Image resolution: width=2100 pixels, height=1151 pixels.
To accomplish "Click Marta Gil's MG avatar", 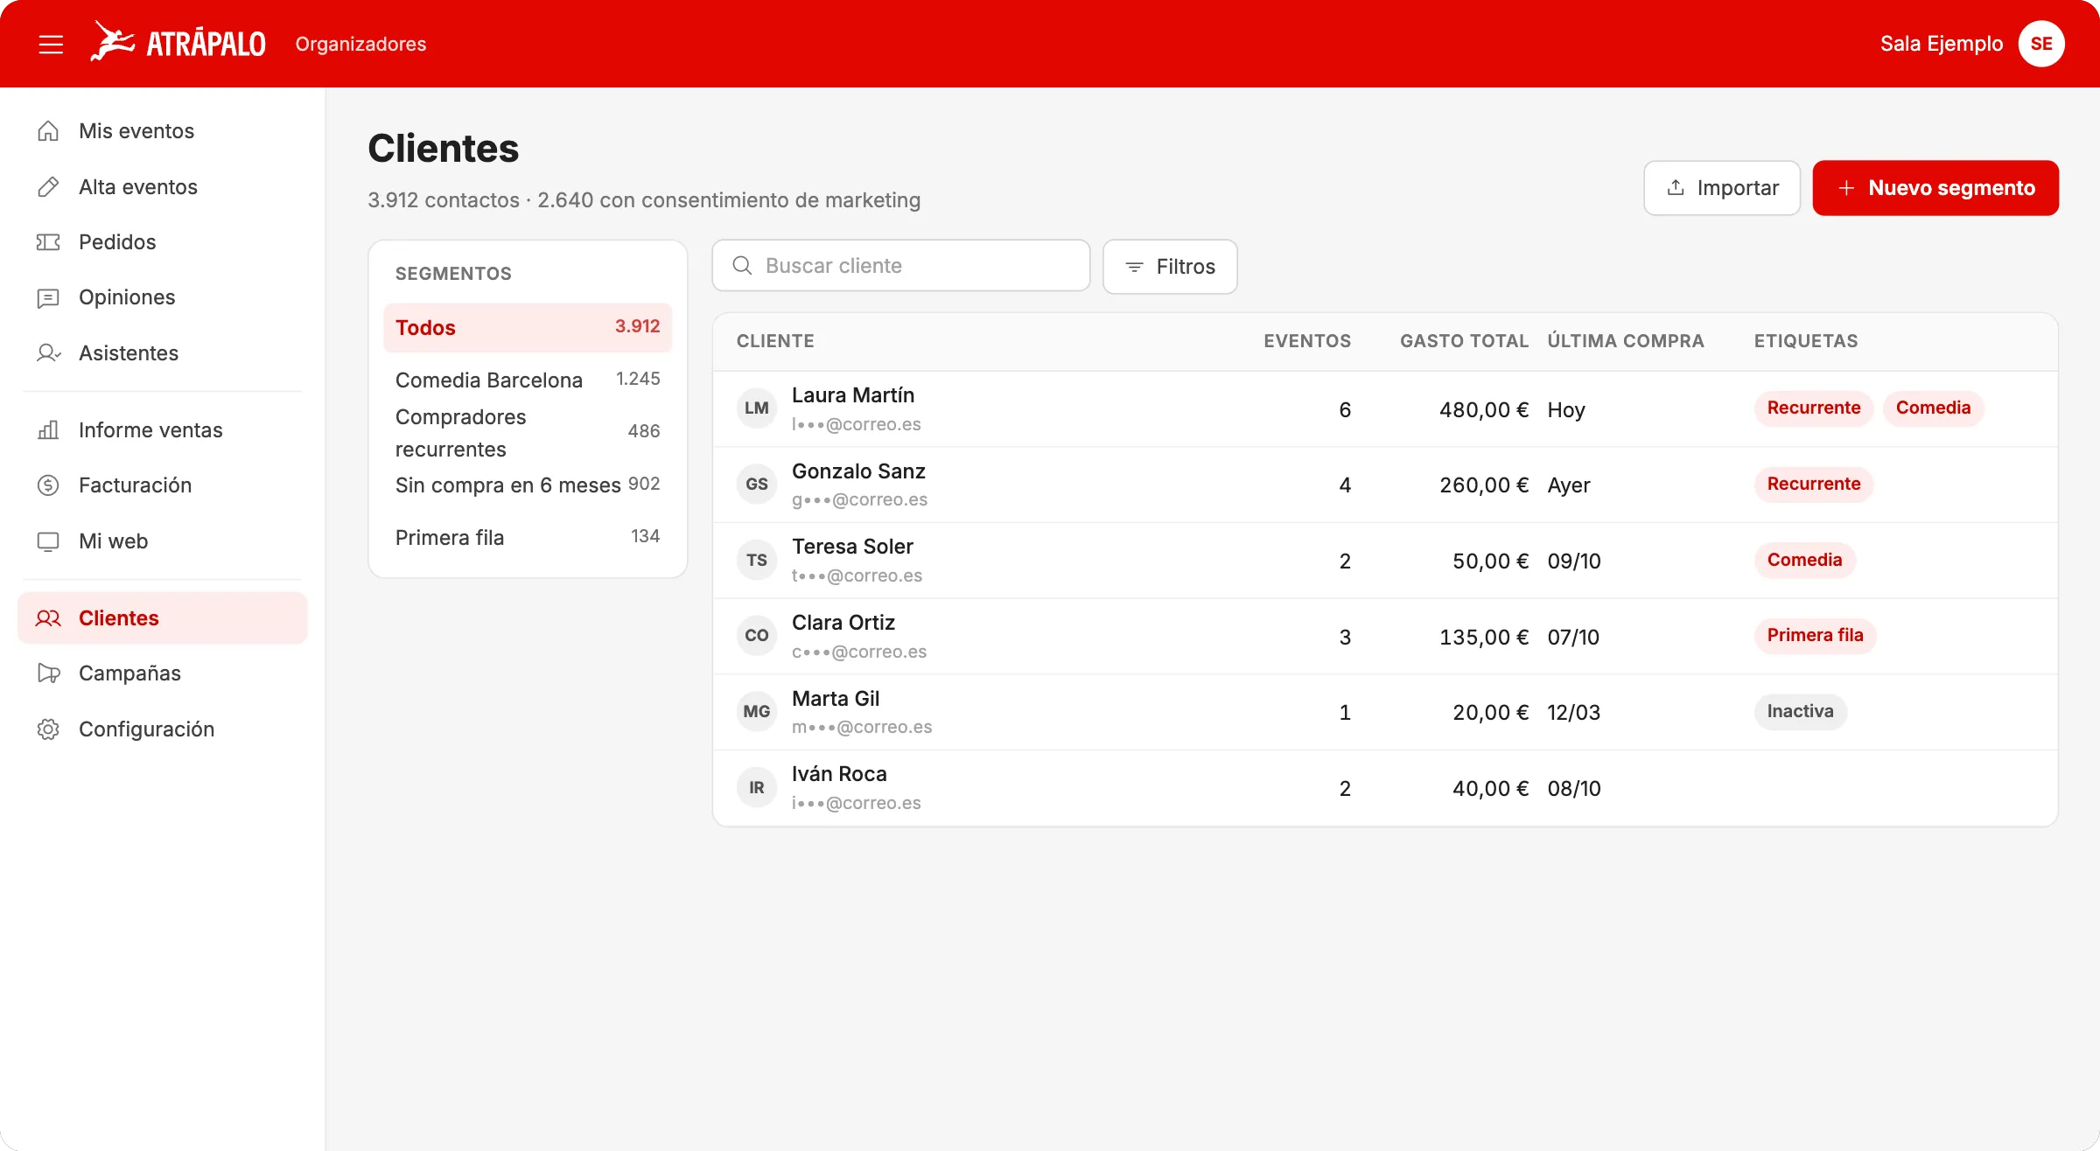I will click(757, 712).
